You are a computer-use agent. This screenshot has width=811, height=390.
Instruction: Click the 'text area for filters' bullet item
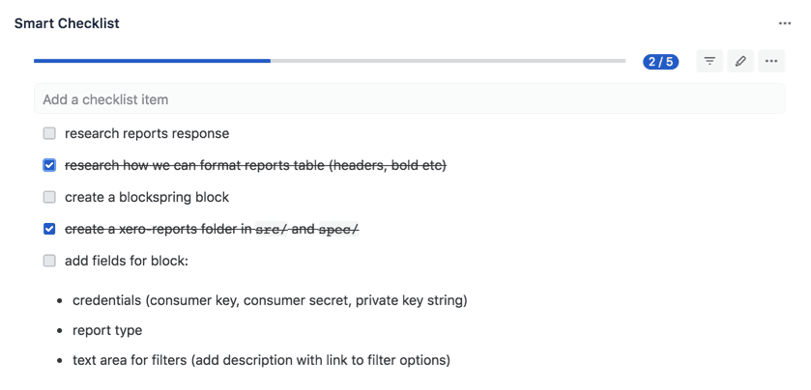click(x=261, y=360)
